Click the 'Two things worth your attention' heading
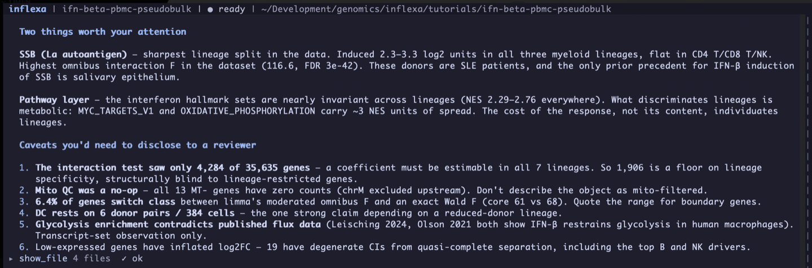Viewport: 812px width, 268px height. coord(103,32)
